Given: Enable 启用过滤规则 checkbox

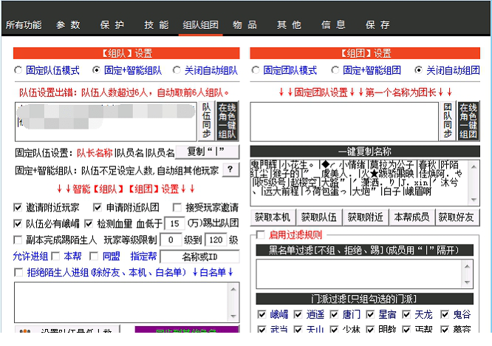Looking at the screenshot, I should (261, 234).
